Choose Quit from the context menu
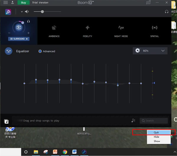The height and width of the screenshot is (156, 177). [156, 133]
